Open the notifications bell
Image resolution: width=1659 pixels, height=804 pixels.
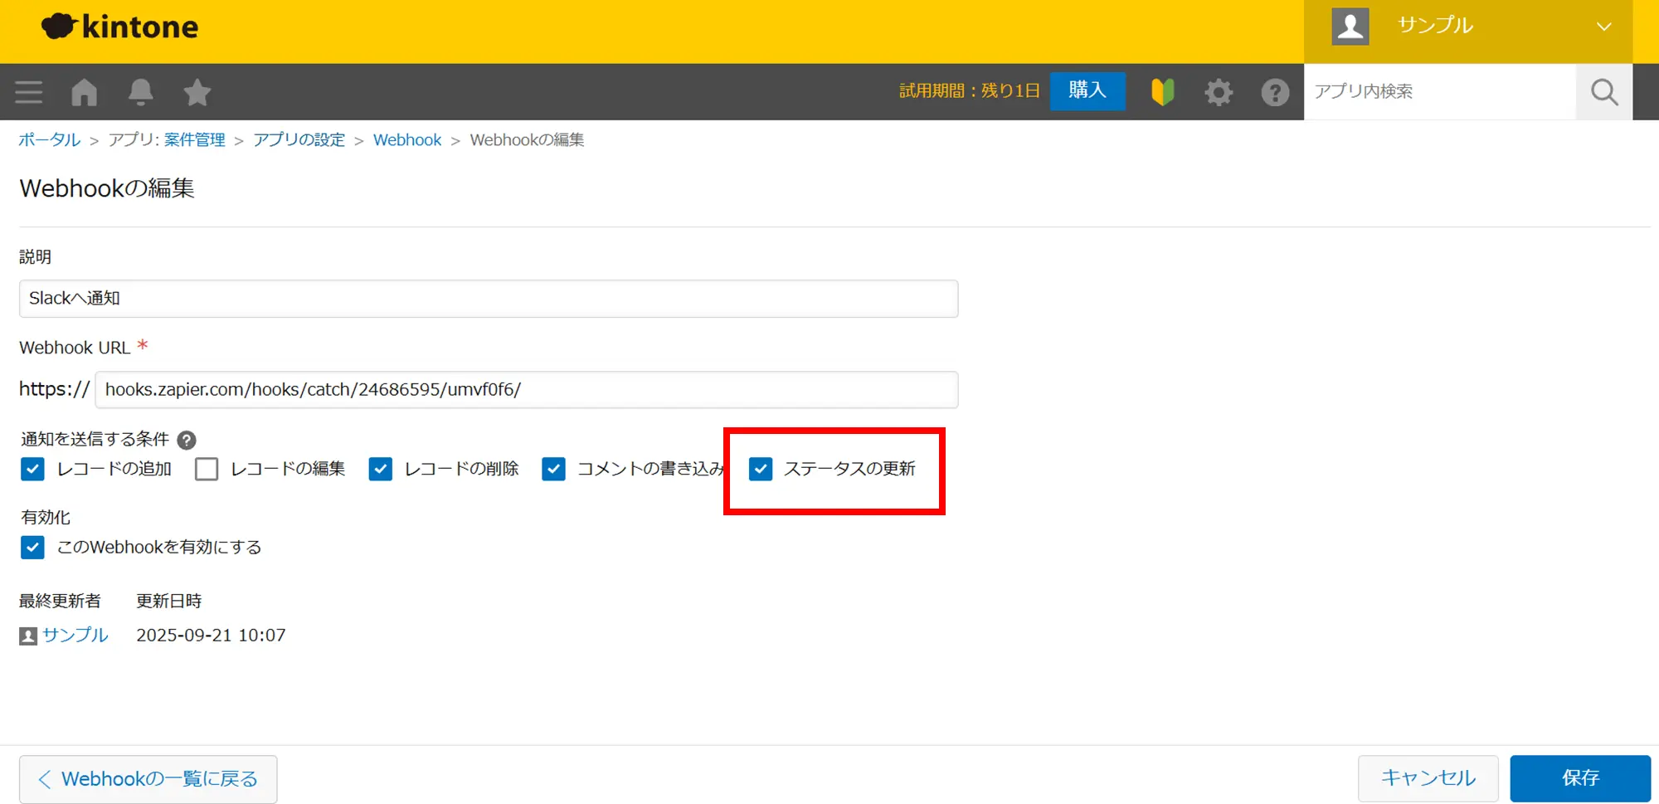(140, 92)
